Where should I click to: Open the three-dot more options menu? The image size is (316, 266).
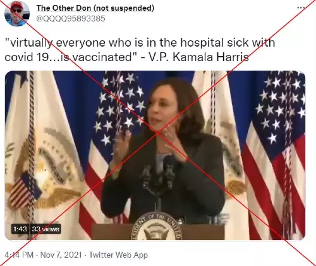tap(301, 8)
